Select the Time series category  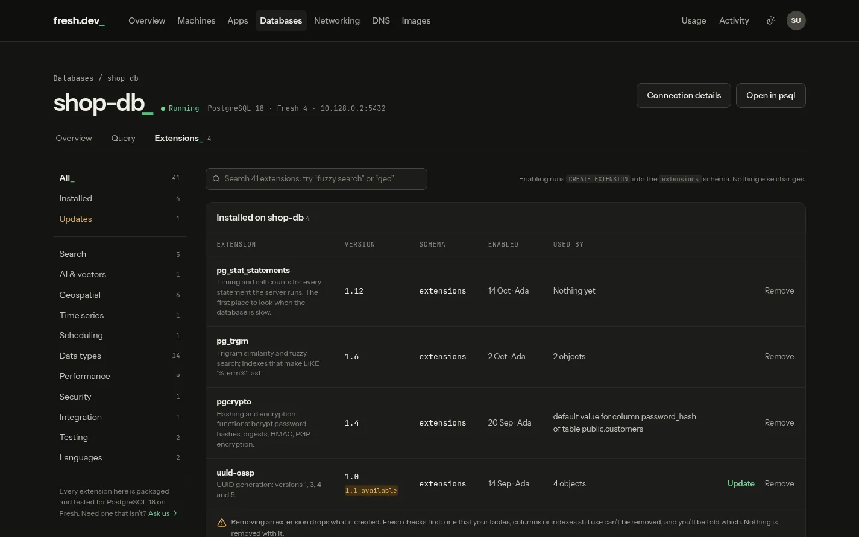tap(119, 315)
